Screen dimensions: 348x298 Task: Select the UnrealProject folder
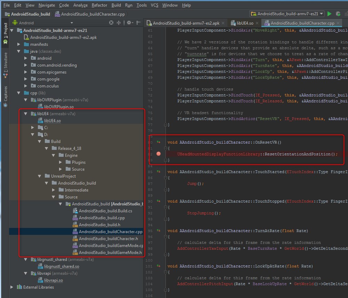tap(63, 176)
